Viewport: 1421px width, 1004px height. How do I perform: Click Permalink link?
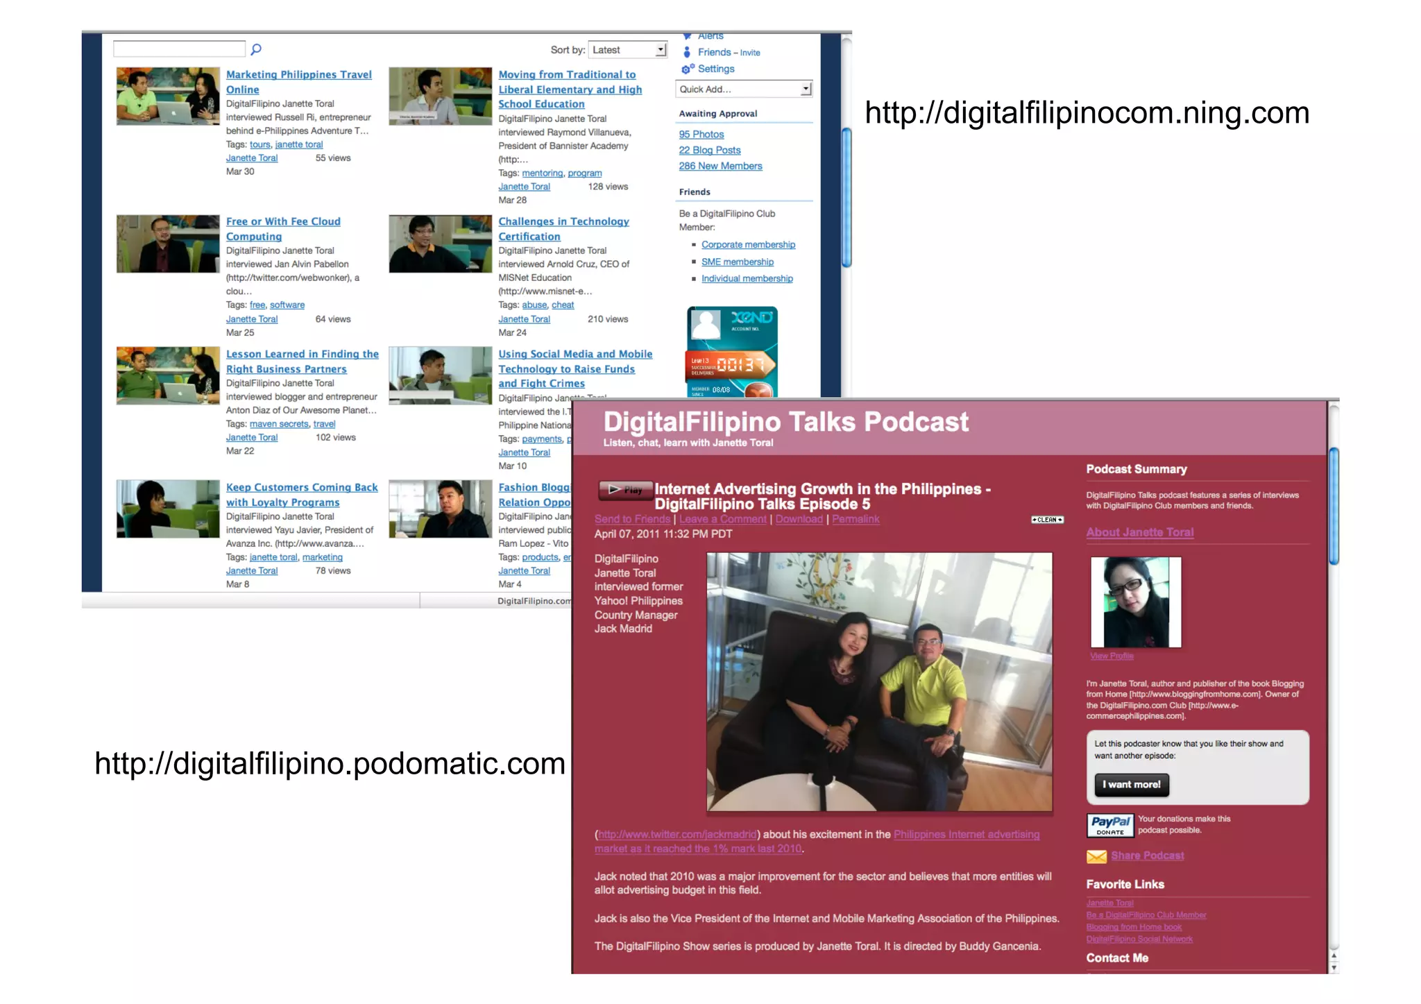(x=856, y=520)
